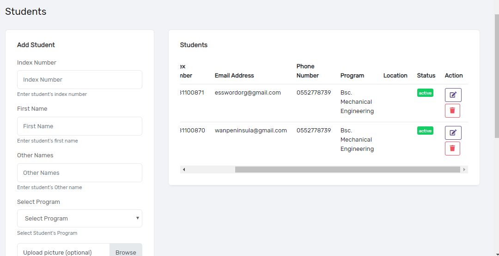Click the Program column header
Screen dimensions: 499x256
click(352, 76)
